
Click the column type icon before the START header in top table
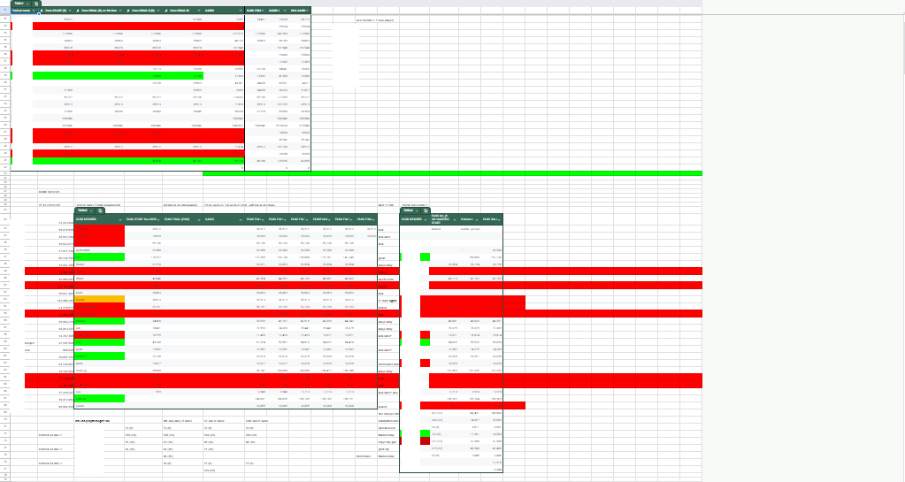pos(42,11)
